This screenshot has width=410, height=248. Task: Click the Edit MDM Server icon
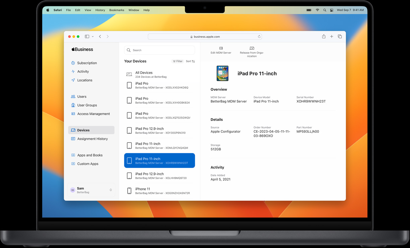point(221,49)
